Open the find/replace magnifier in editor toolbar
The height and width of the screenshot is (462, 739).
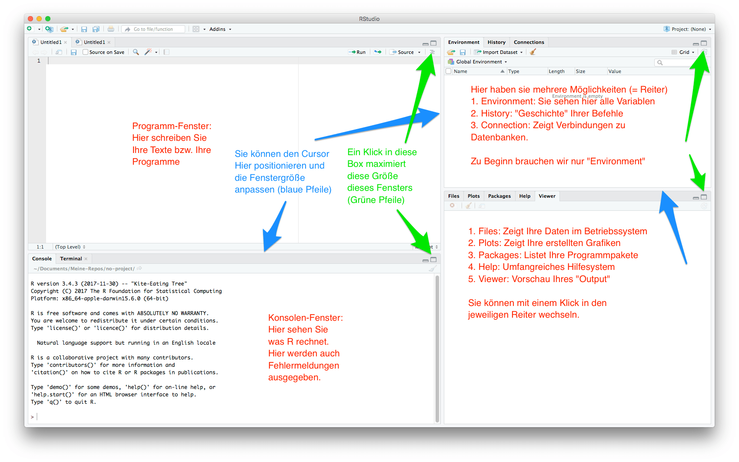click(136, 52)
